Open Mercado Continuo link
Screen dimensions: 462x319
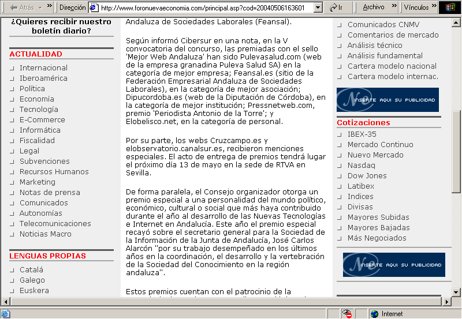[380, 144]
